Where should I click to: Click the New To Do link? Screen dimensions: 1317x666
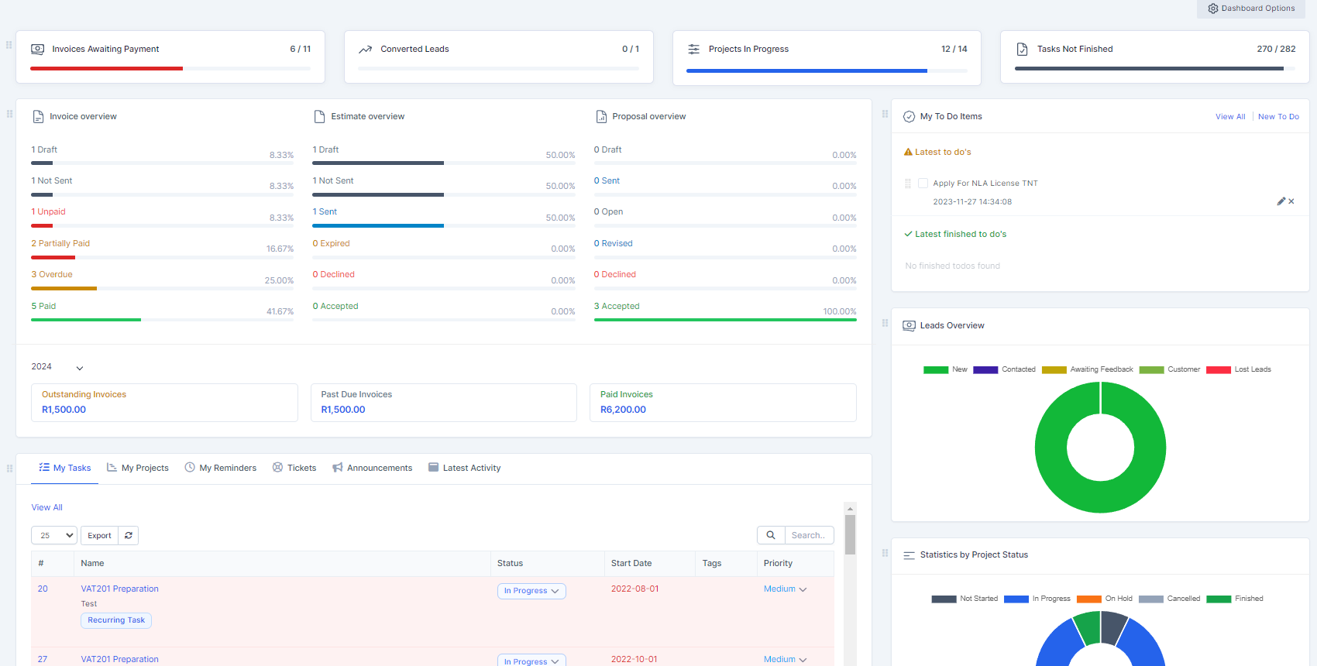tap(1278, 117)
